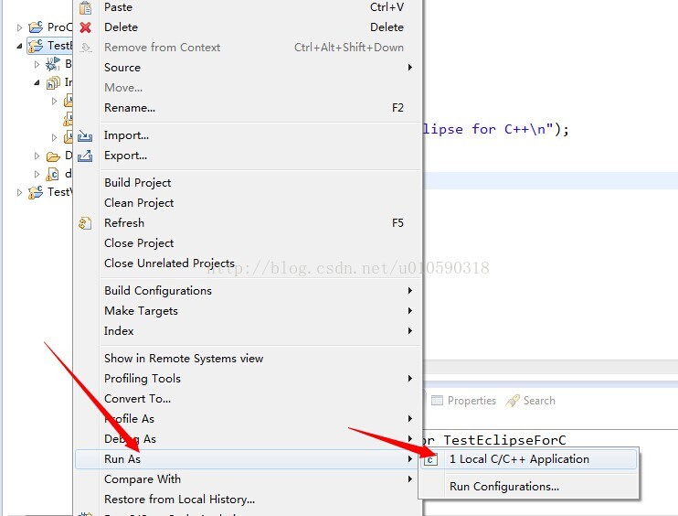678x516 pixels.
Task: Click the Properties tab icon
Action: pyautogui.click(x=437, y=401)
